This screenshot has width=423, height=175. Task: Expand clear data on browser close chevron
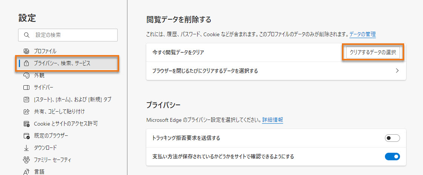397,71
